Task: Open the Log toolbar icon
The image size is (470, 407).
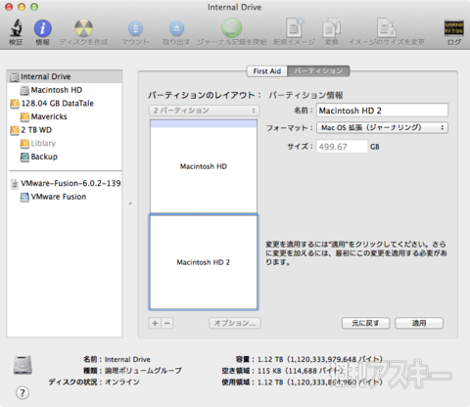Action: click(454, 28)
